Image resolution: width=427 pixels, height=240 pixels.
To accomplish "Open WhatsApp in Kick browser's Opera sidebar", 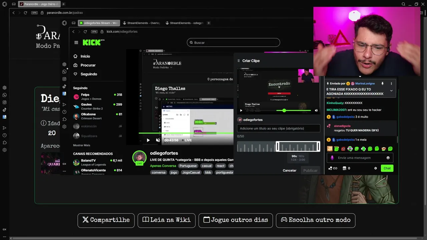I will [x=64, y=72].
